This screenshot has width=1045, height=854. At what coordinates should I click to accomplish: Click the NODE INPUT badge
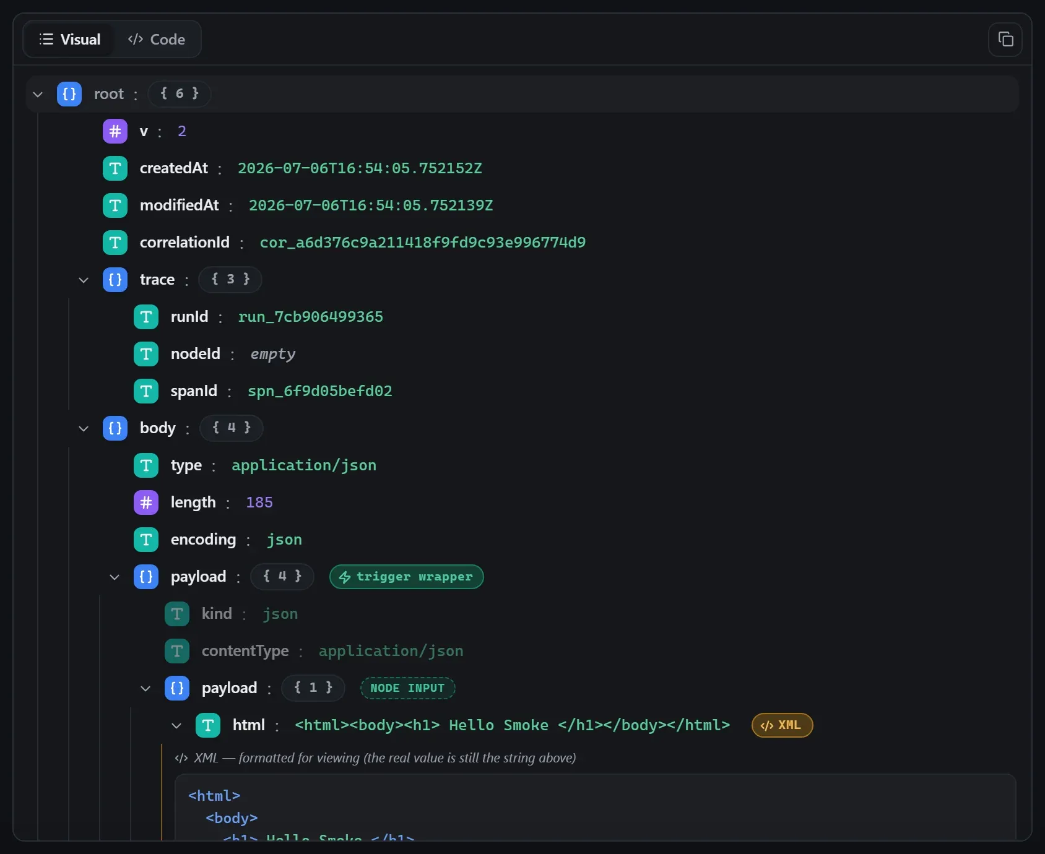click(408, 688)
